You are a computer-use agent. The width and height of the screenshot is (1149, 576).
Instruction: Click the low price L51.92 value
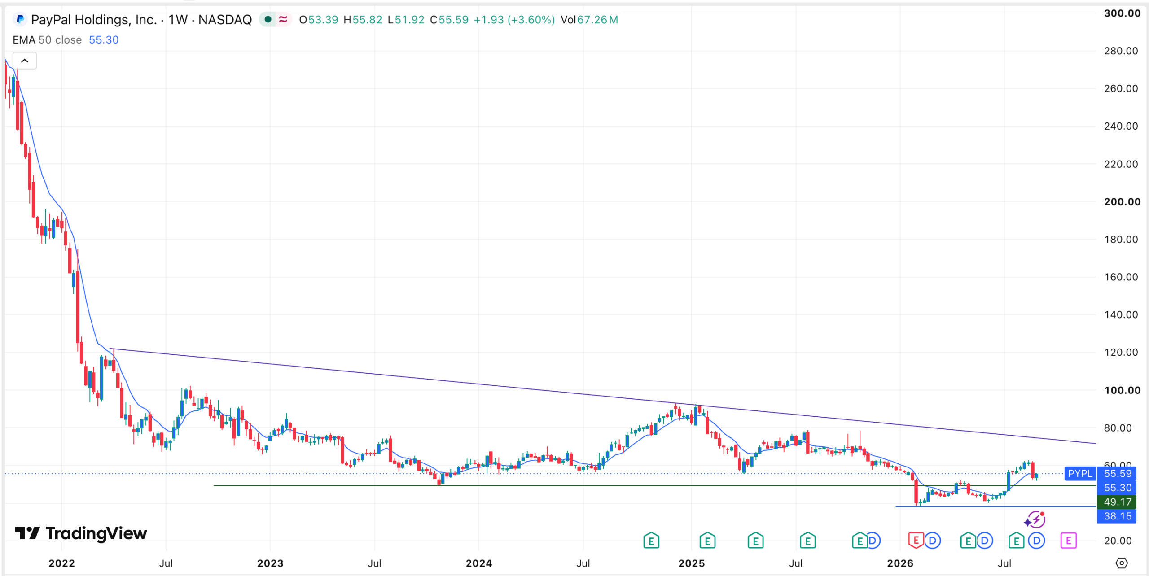[406, 20]
